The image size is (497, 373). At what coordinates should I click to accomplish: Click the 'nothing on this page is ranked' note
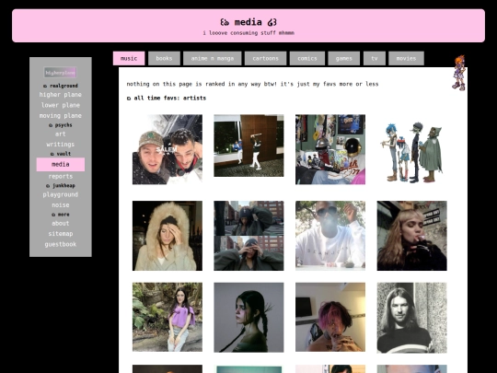(x=252, y=84)
